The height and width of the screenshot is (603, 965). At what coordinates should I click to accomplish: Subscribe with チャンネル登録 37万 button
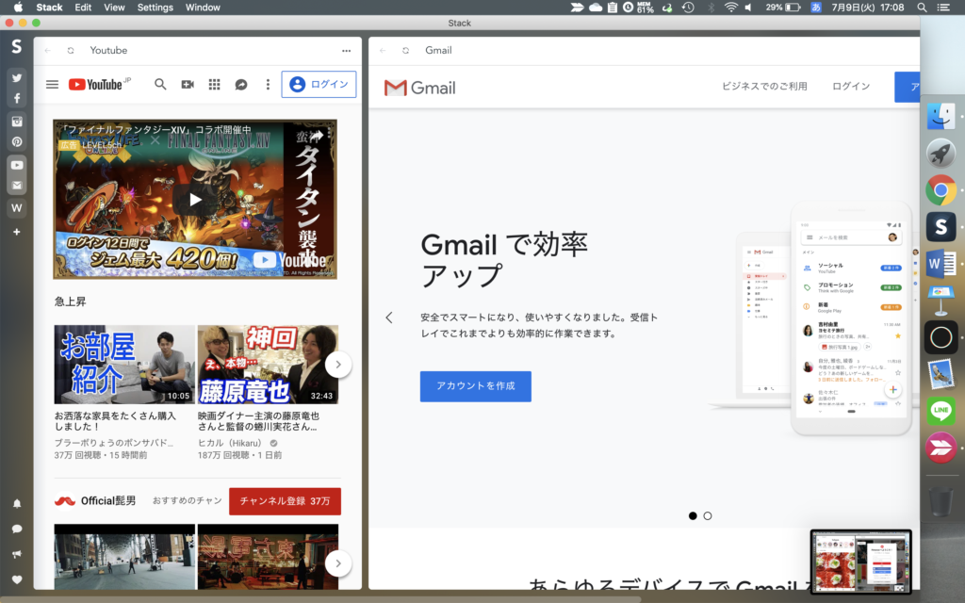tap(285, 501)
